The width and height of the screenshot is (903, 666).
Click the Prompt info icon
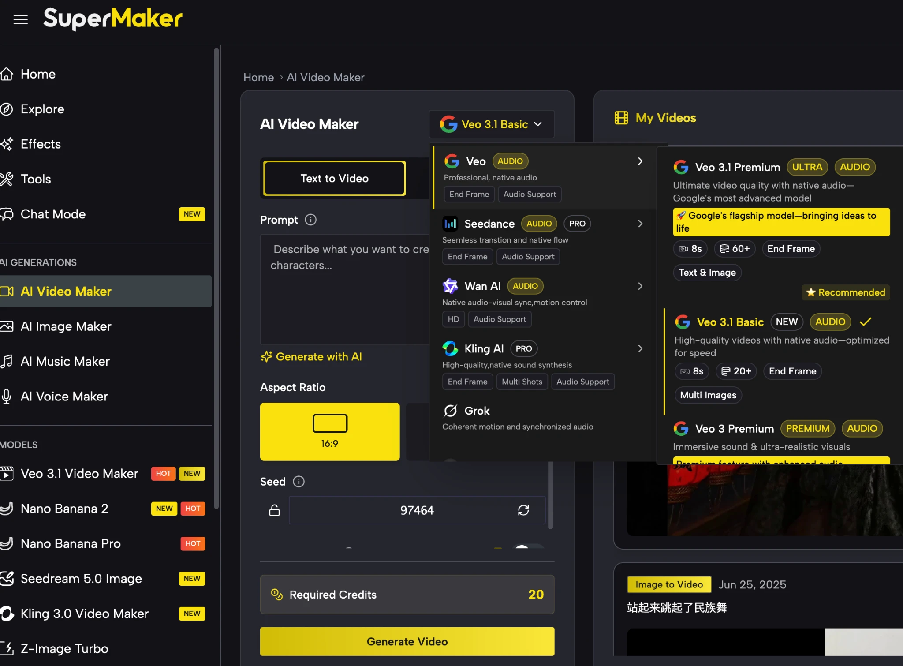(x=310, y=220)
